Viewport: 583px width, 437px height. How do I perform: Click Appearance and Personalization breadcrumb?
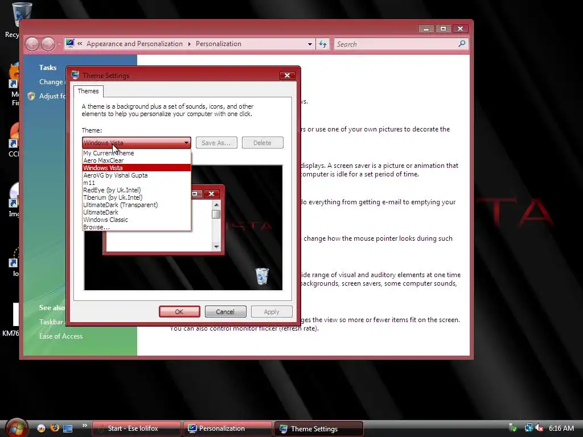point(134,44)
